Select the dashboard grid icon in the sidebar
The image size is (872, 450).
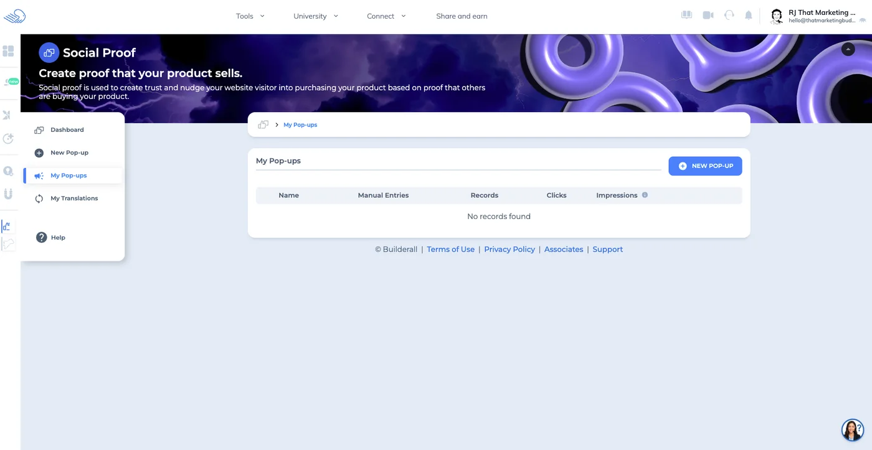(8, 51)
